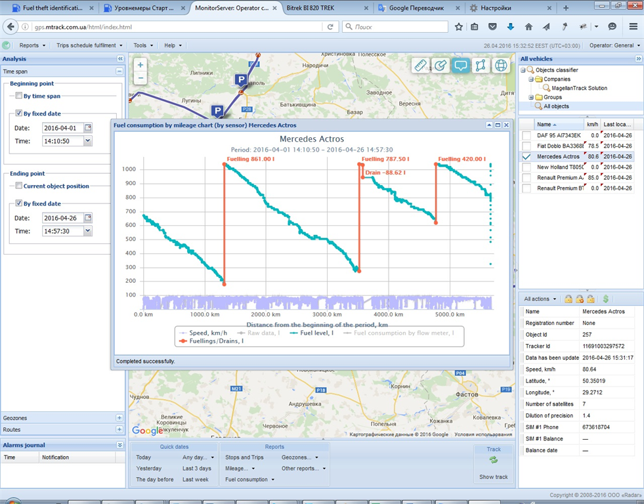Viewport: 644px width, 504px height.
Task: Click the green dollar sign icon
Action: point(606,299)
